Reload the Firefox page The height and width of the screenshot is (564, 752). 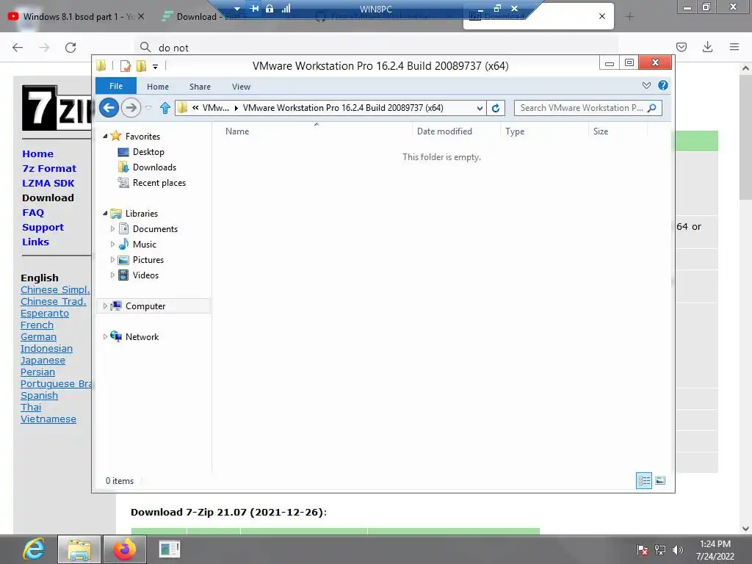pyautogui.click(x=70, y=48)
